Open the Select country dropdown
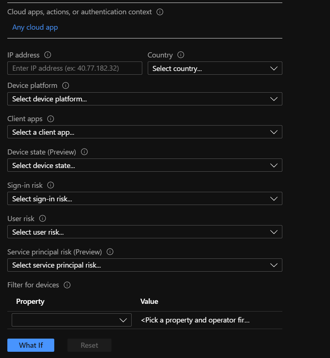 pyautogui.click(x=215, y=68)
